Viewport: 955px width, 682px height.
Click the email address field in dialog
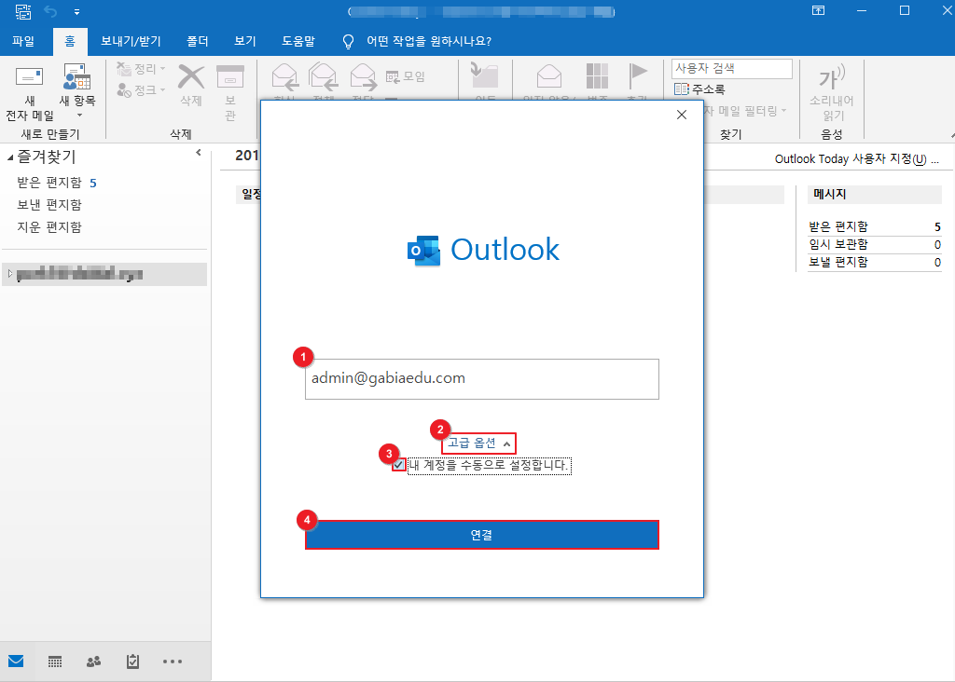tap(482, 379)
